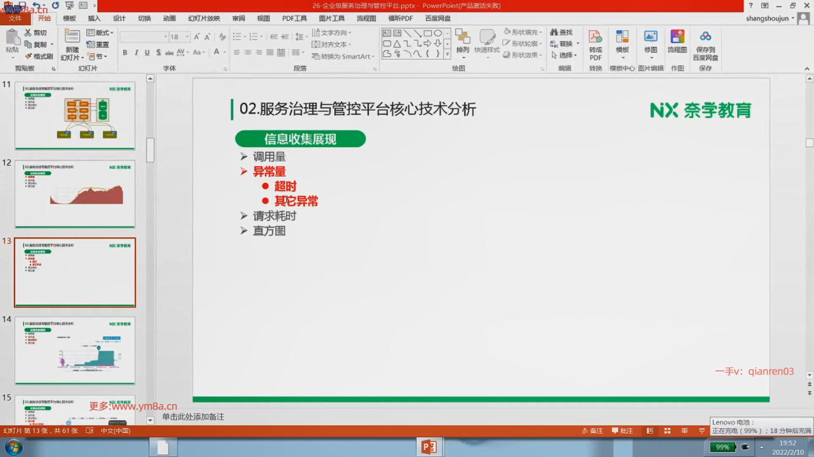Open the Insert ribbon tab
The image size is (814, 457).
(x=94, y=18)
